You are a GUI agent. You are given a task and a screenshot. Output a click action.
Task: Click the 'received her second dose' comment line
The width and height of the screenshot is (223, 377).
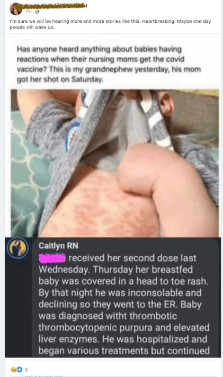132,258
